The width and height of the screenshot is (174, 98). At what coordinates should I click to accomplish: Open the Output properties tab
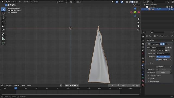[x=143, y=44]
